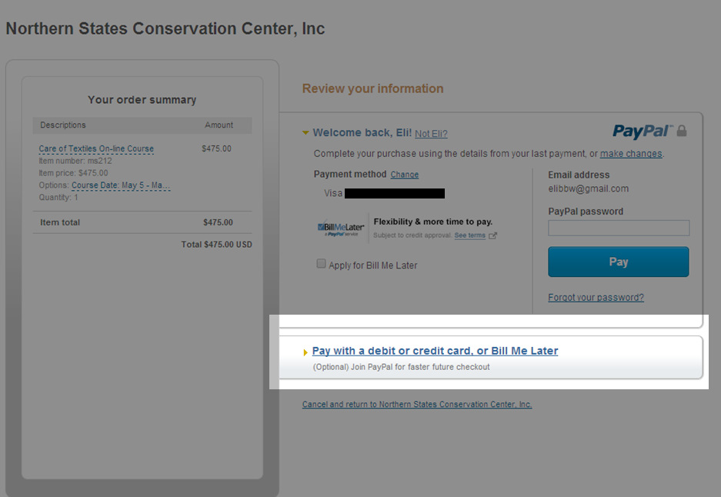
Task: Cancel and return to Northern States Conservation Center
Action: (x=416, y=405)
